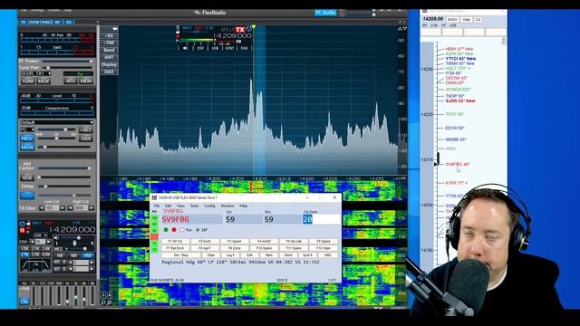This screenshot has width=580, height=326.
Task: Click the MEM button
Action: point(86,81)
